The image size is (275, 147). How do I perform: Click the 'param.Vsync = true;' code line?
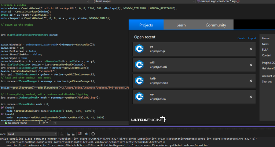coord(14,58)
